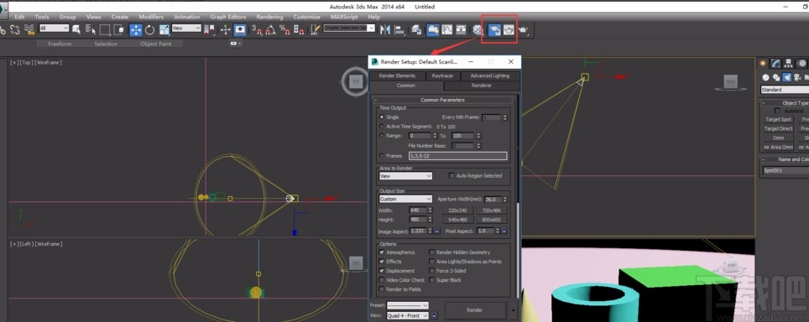This screenshot has height=322, width=809.
Task: Activate the Select and Move tool
Action: [x=136, y=29]
